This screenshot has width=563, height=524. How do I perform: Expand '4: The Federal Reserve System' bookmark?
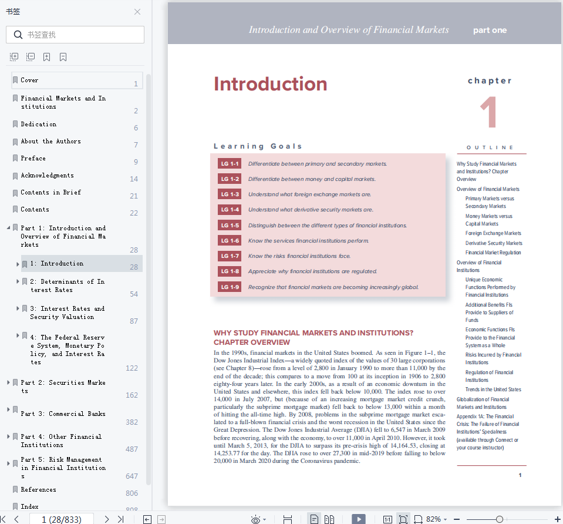18,335
